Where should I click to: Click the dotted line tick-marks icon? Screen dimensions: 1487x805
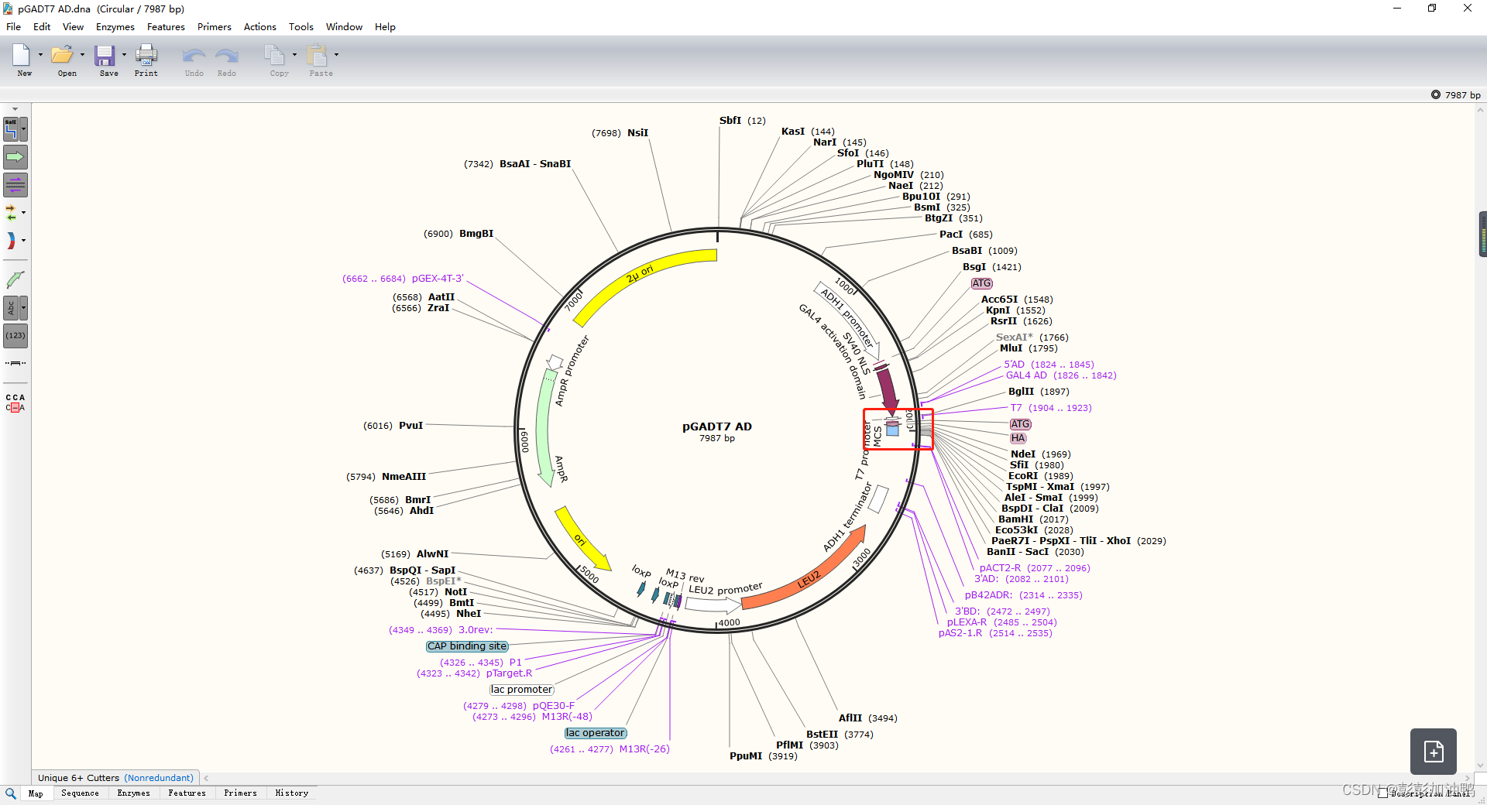tap(15, 363)
